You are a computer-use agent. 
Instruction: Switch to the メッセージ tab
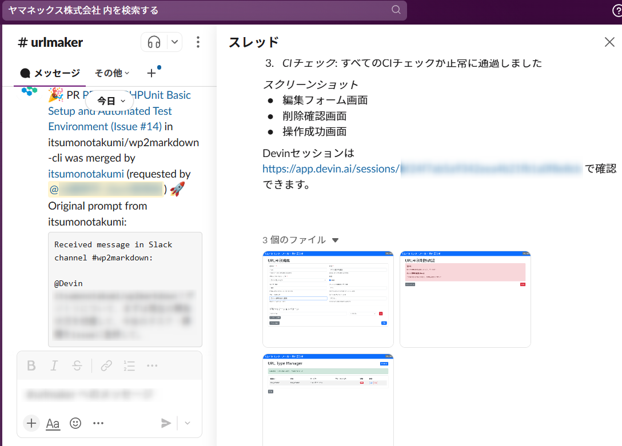coord(50,73)
